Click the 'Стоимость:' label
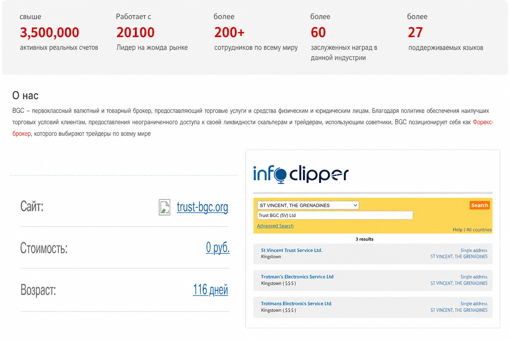The width and height of the screenshot is (510, 340). (x=44, y=248)
